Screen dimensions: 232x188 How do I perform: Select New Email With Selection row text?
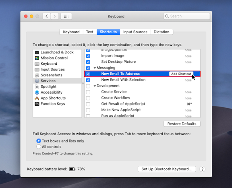pyautogui.click(x=123, y=80)
